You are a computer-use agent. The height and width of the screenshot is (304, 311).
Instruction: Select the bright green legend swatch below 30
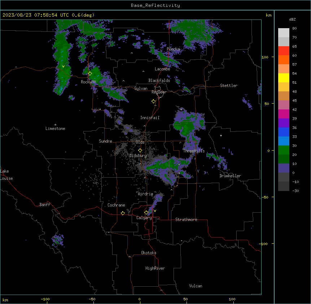click(284, 150)
